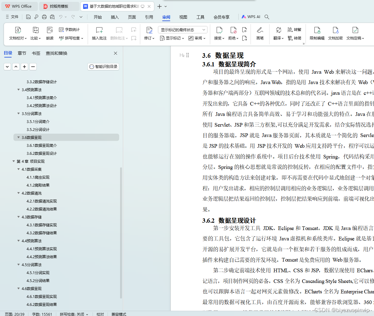
Task: Open the 章节 panel tab
Action: tap(22, 53)
